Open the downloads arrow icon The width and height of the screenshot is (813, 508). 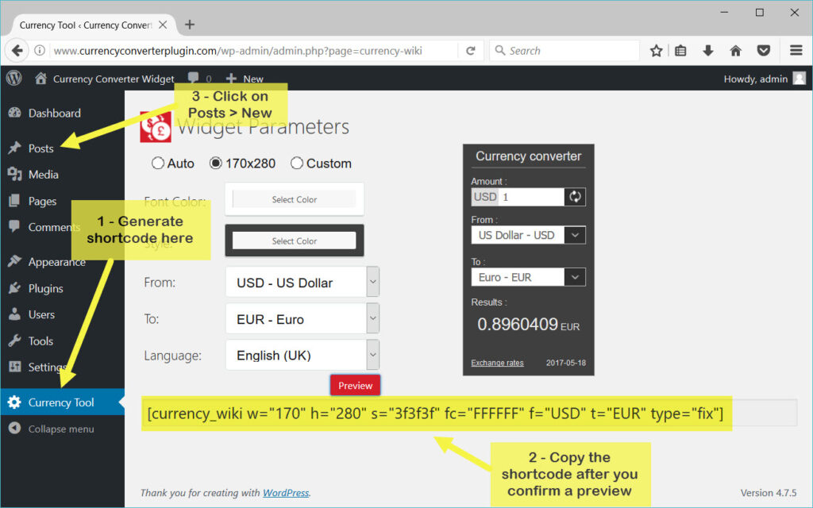pos(707,50)
